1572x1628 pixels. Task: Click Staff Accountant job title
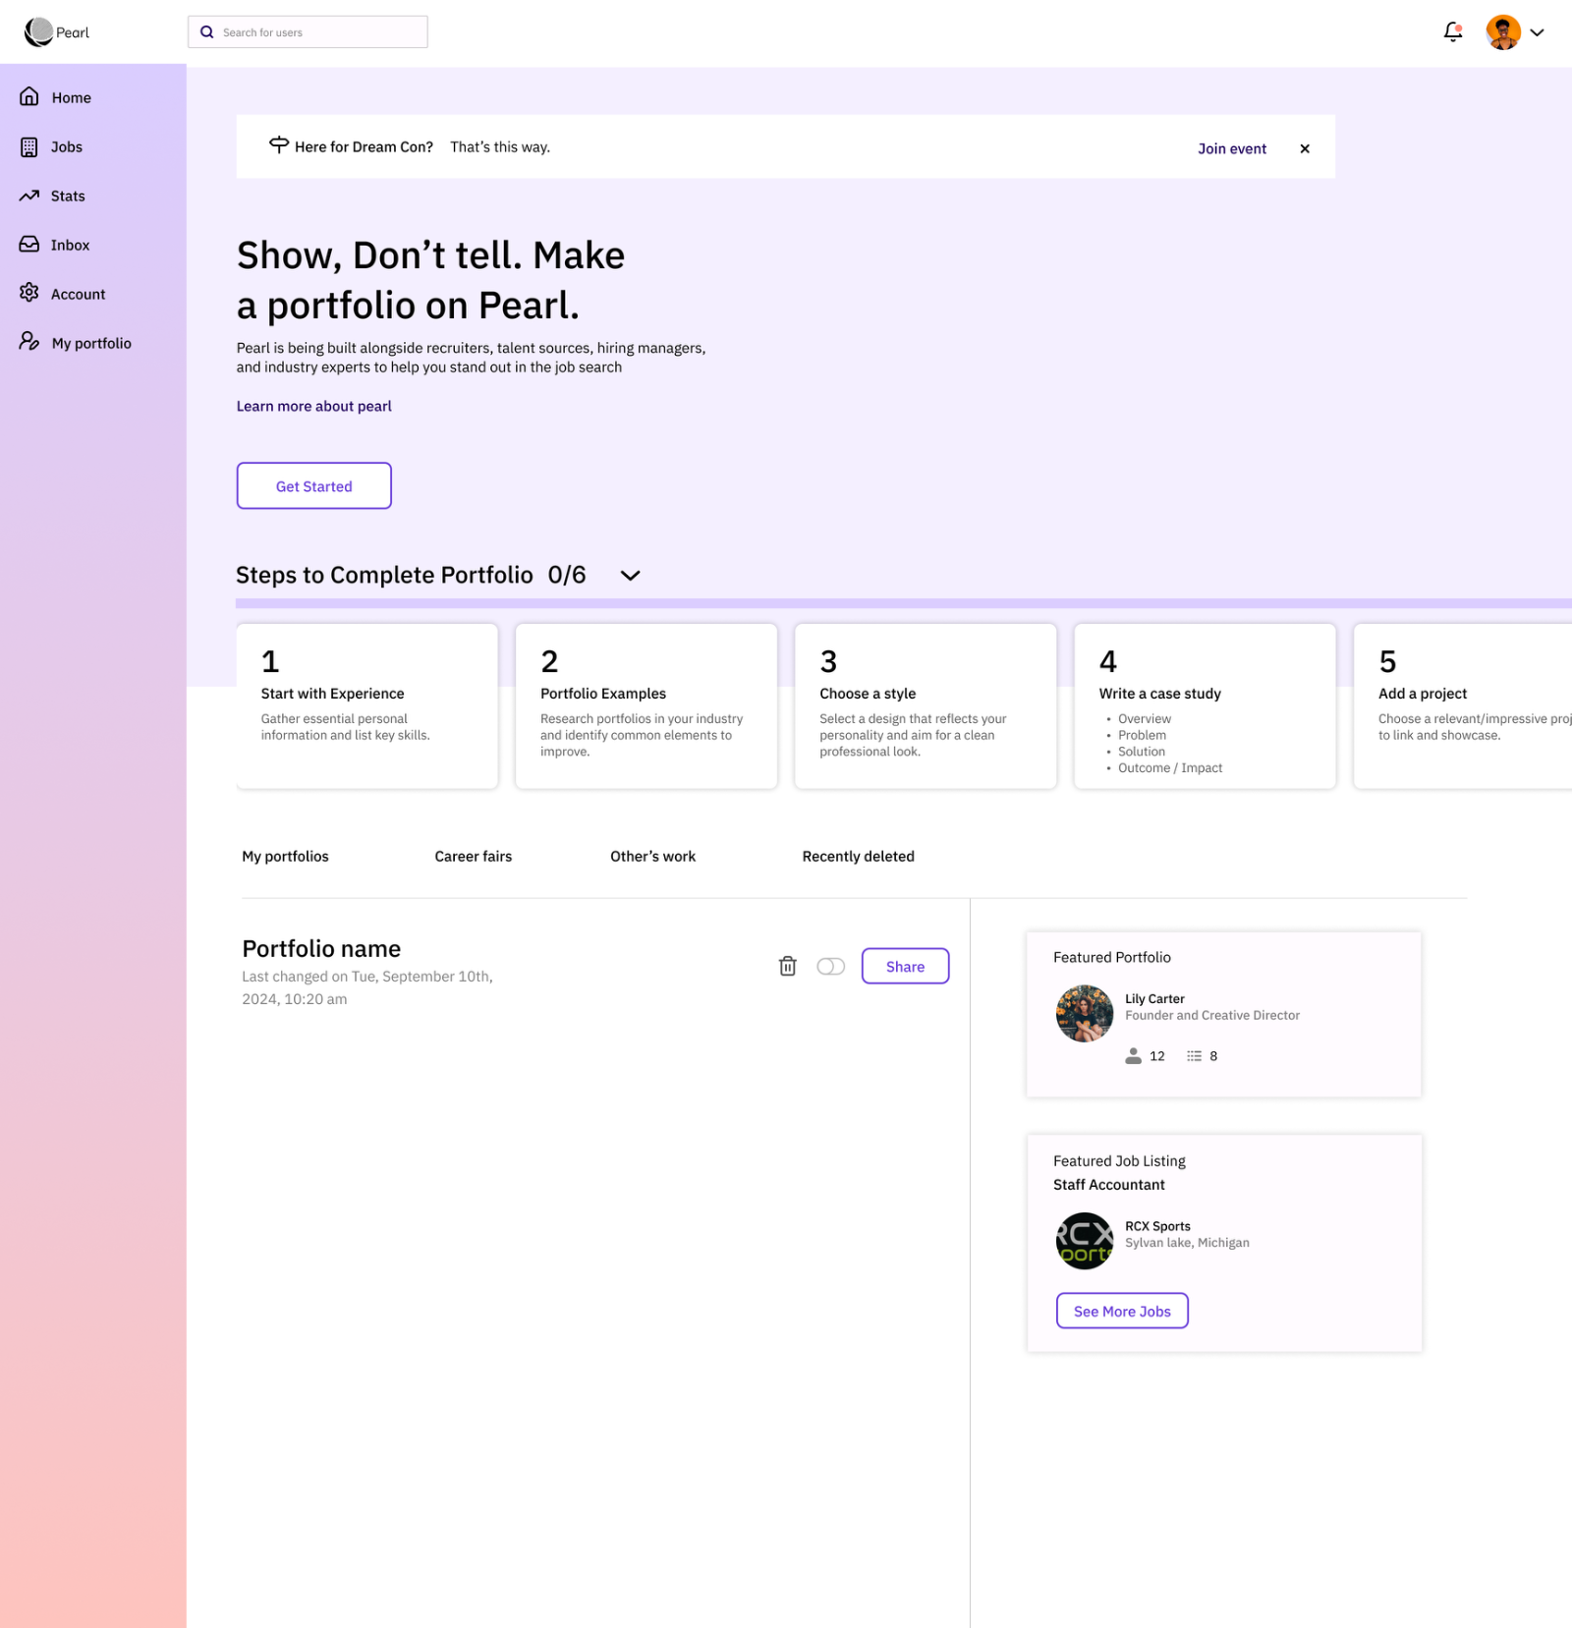click(1109, 1185)
